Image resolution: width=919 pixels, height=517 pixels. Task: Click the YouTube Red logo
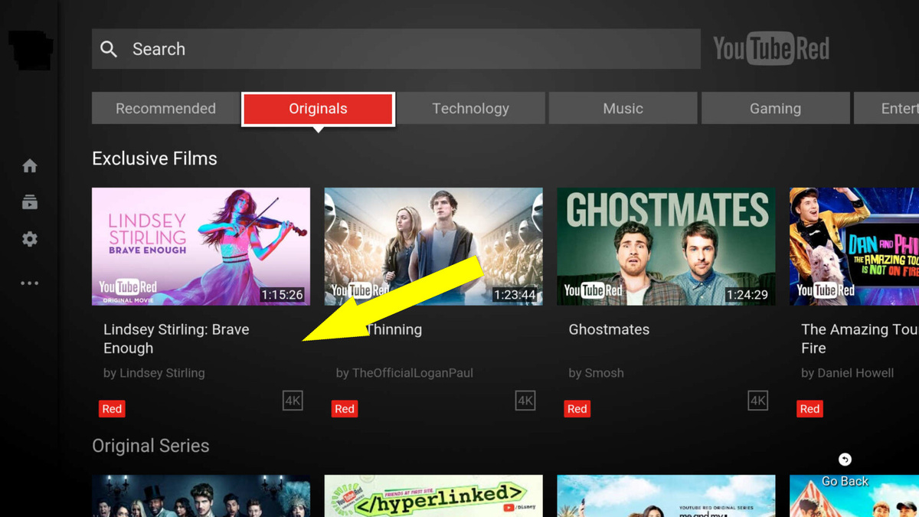[x=771, y=50]
